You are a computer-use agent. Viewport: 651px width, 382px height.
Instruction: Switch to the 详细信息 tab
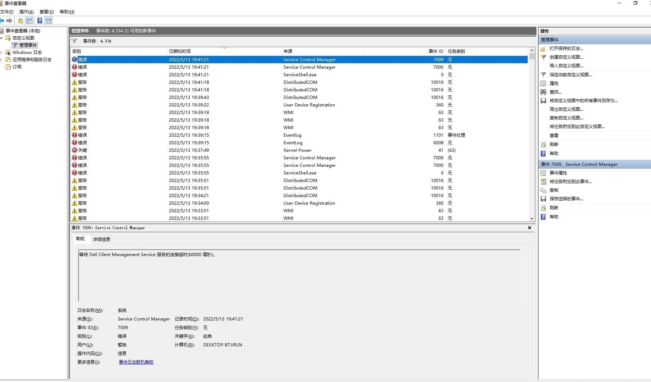102,239
